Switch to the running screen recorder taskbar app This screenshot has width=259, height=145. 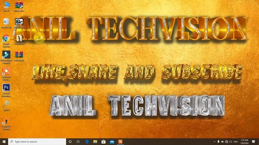121,141
